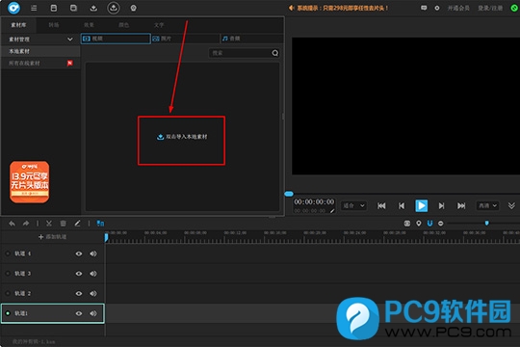Click the badge icon right of the export button
This screenshot has height=347, width=520.
point(133,8)
